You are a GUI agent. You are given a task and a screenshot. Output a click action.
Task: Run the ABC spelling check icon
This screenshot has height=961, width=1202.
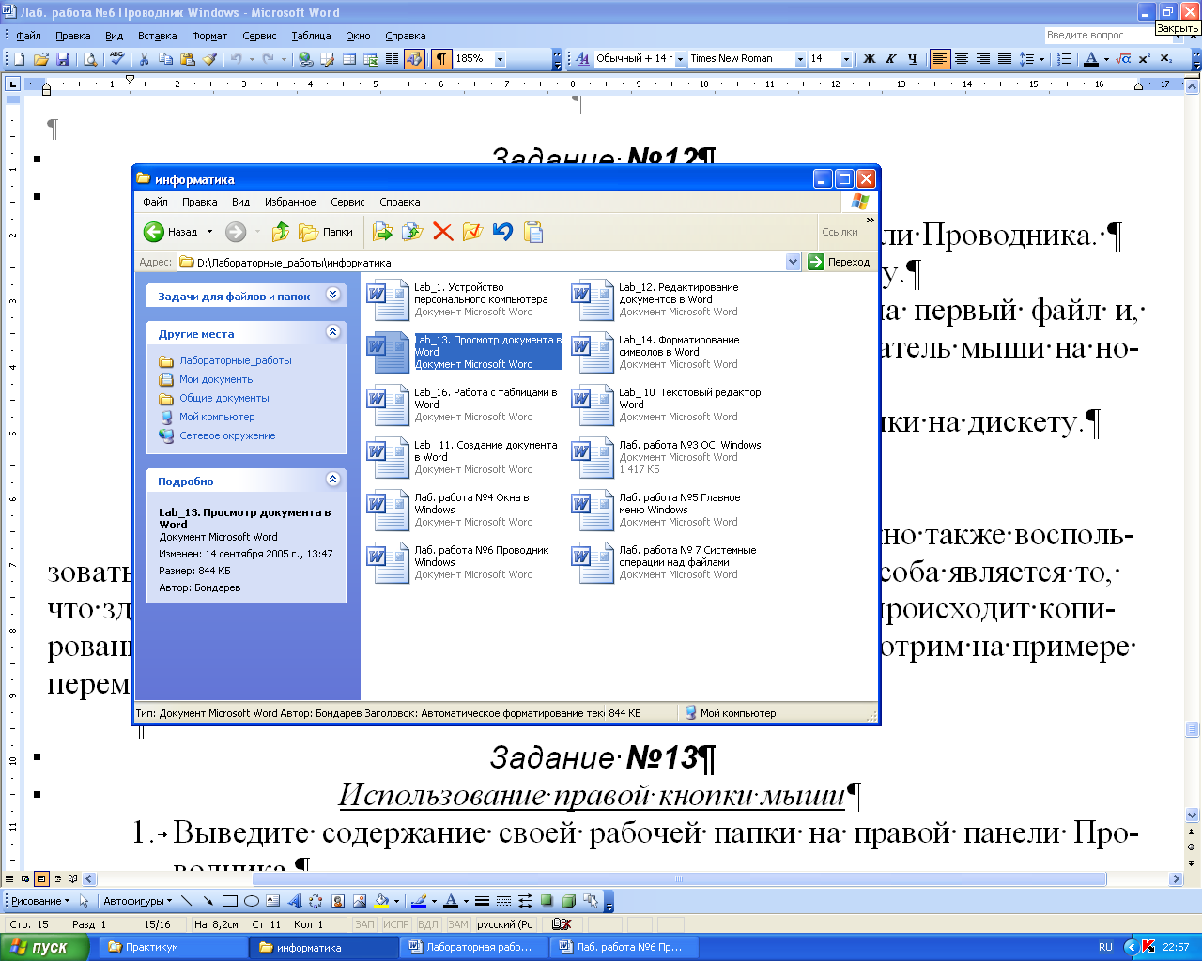(117, 59)
